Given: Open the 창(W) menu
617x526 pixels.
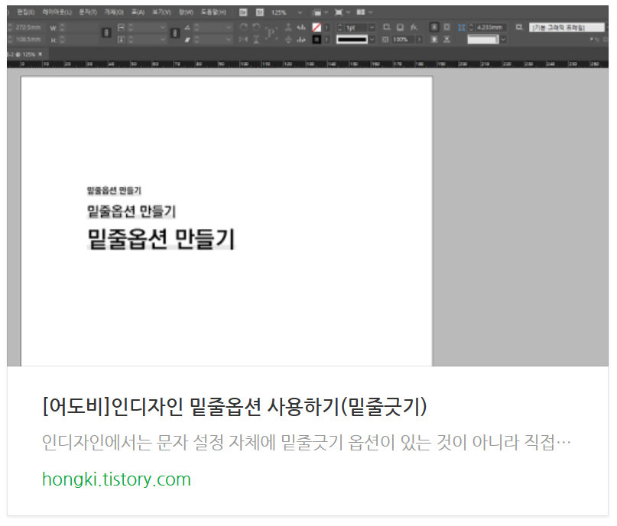Looking at the screenshot, I should [186, 12].
